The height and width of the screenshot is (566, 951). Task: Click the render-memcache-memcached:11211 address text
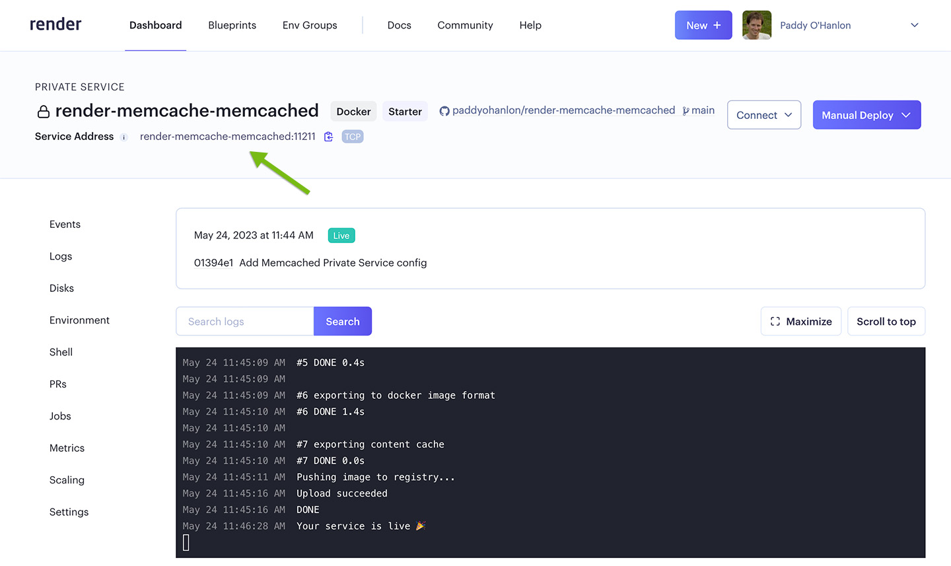pyautogui.click(x=228, y=137)
